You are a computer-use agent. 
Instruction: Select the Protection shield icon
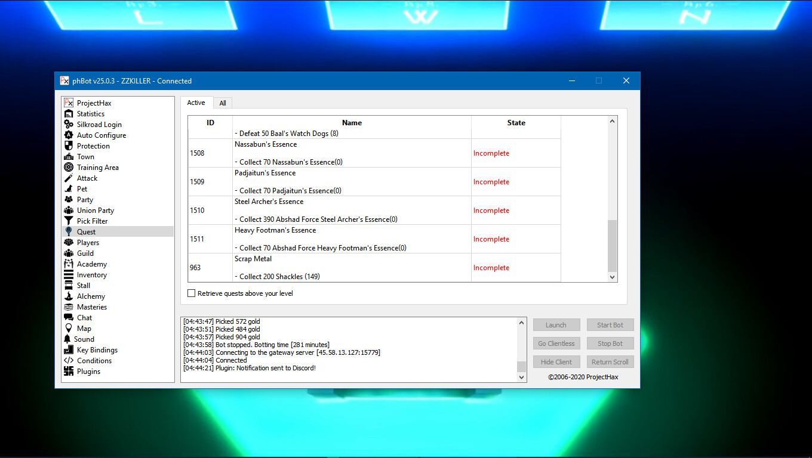[x=69, y=146]
